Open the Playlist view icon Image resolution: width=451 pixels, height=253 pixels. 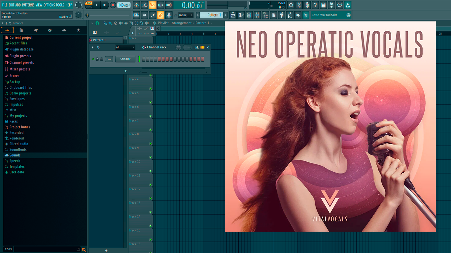click(233, 15)
